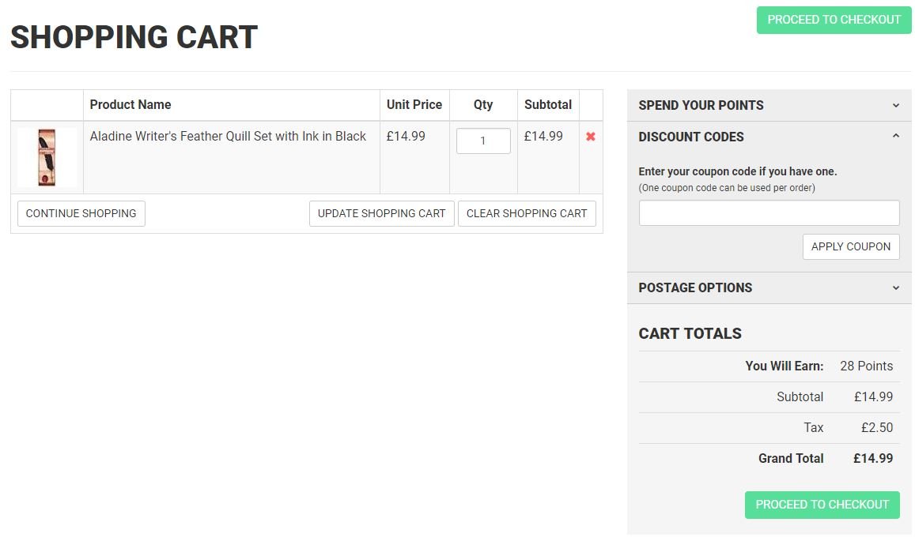Select the Discount Codes section title

coord(690,137)
